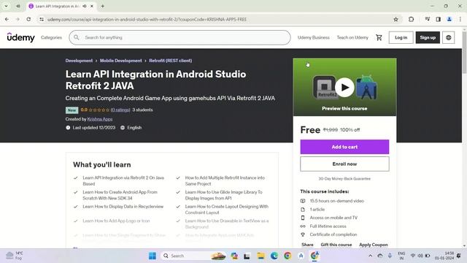
Task: Open Chrome side panel icon
Action: point(438,19)
